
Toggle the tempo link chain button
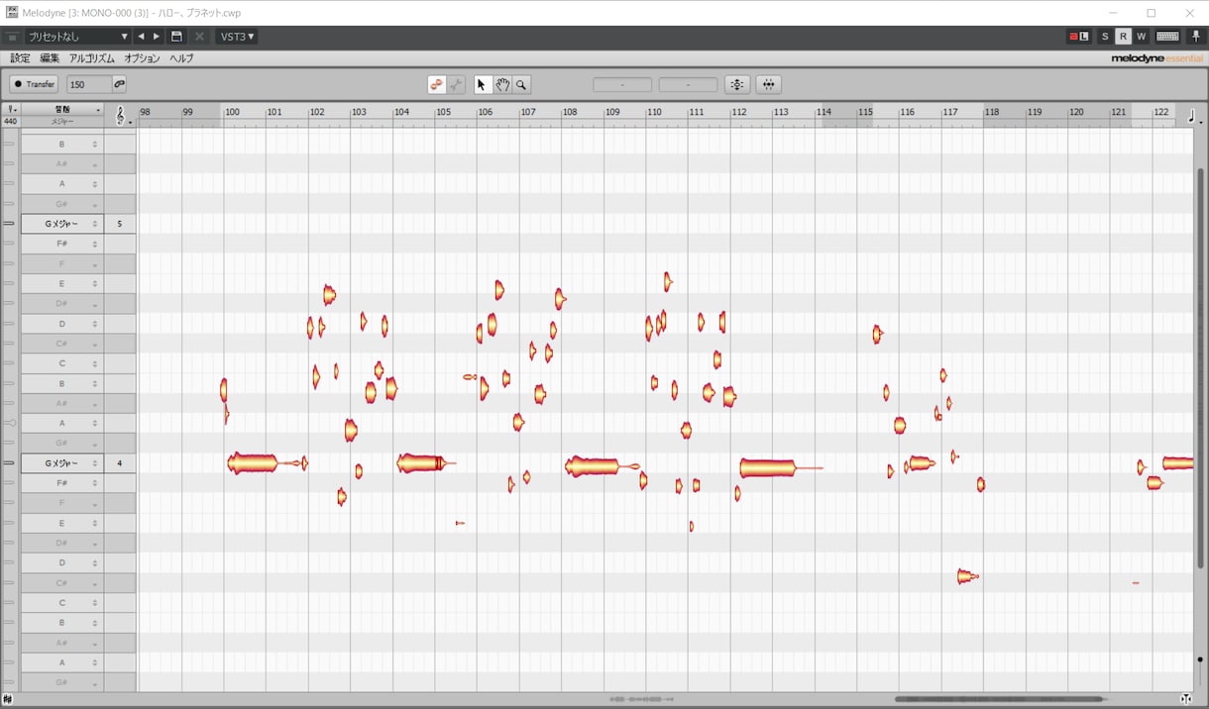pyautogui.click(x=120, y=84)
